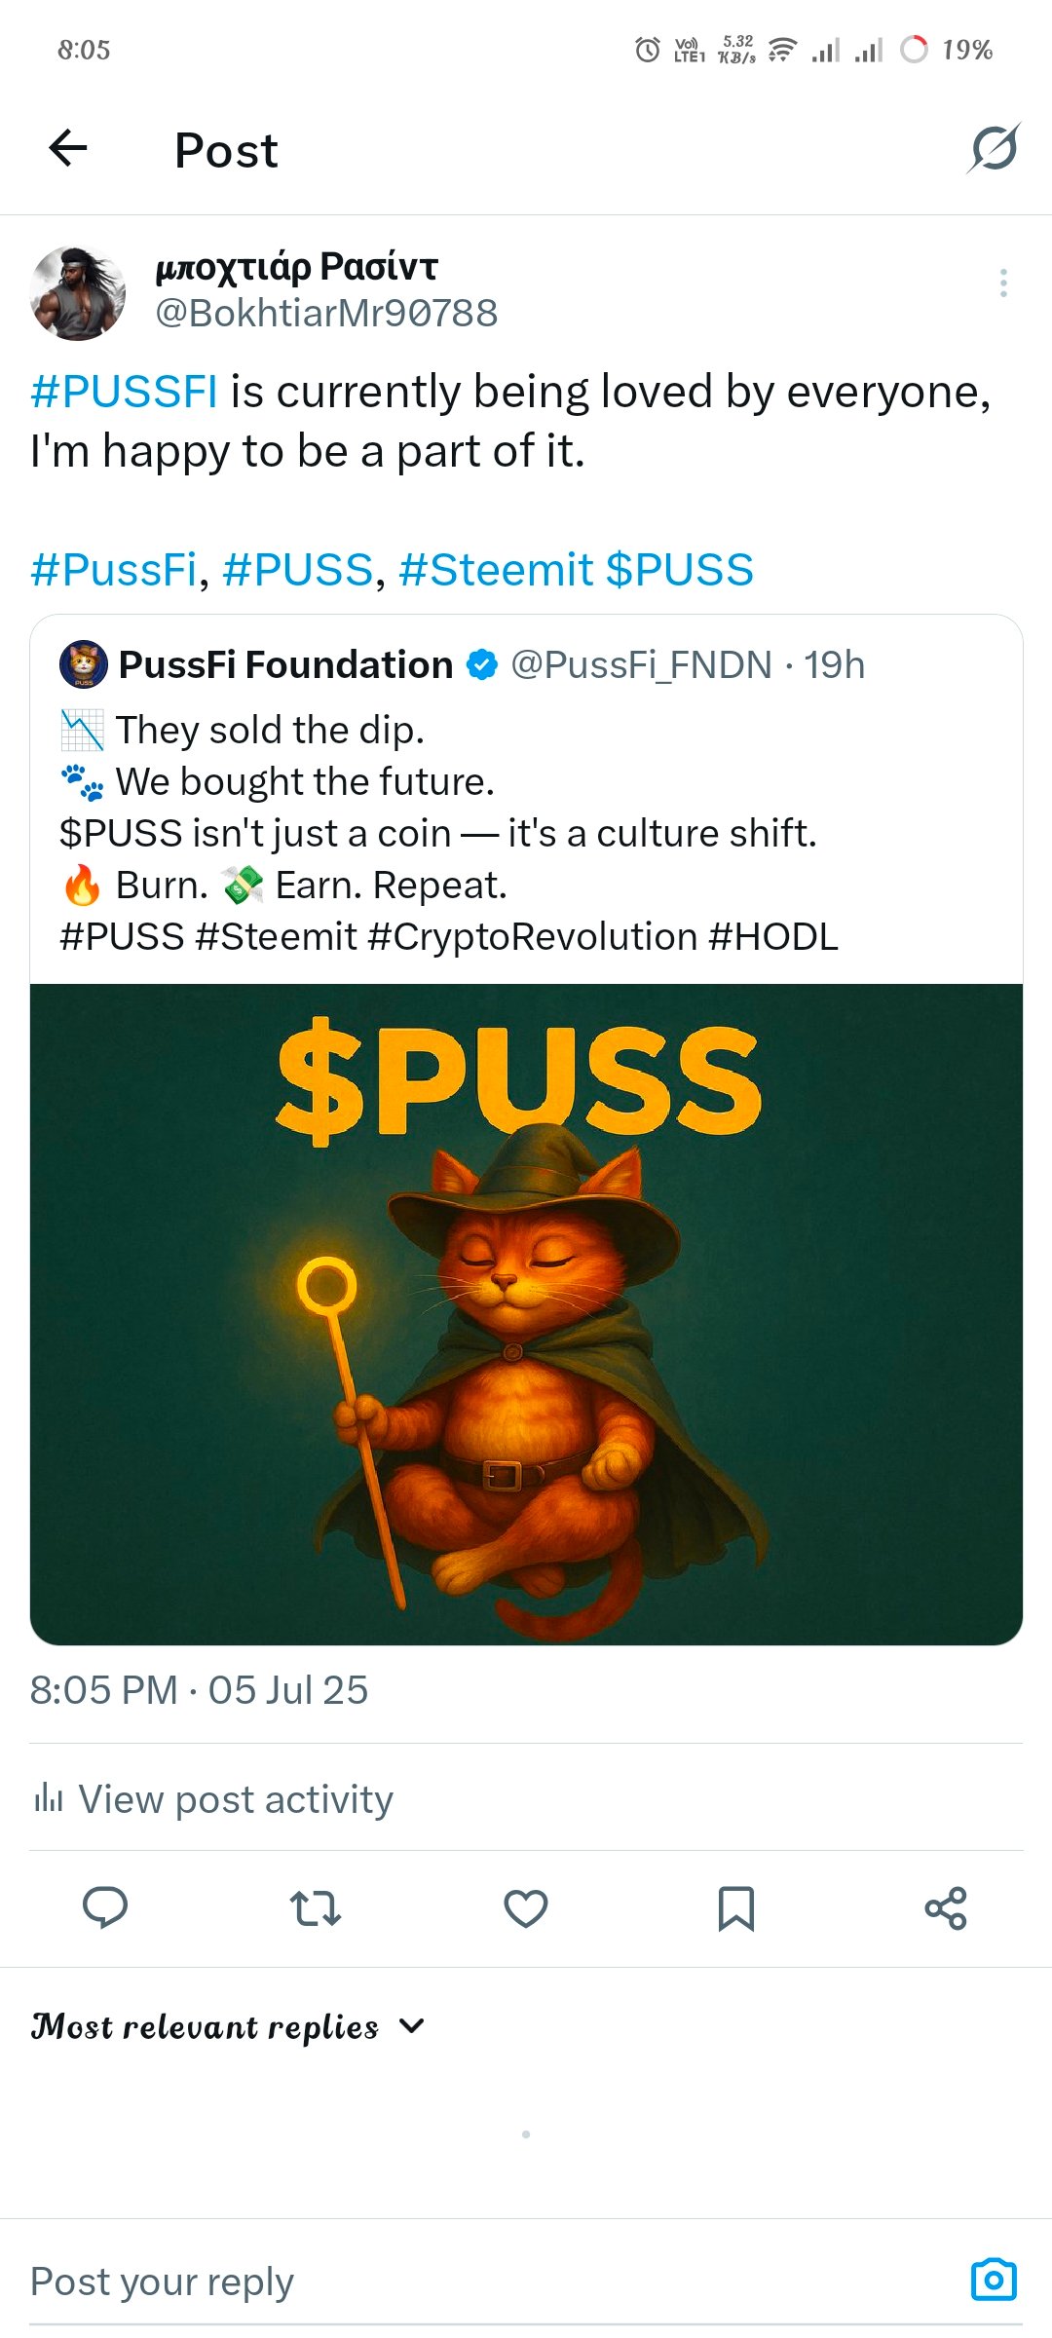Screen dimensions: 1052x2338
Task: Like the post with heart icon
Action: click(526, 1907)
